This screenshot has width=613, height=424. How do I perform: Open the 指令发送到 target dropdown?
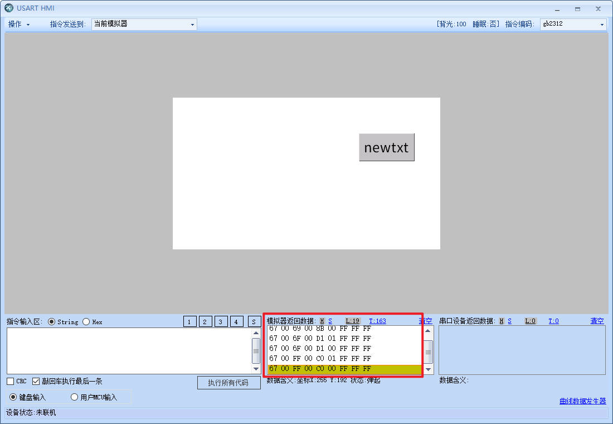(144, 25)
